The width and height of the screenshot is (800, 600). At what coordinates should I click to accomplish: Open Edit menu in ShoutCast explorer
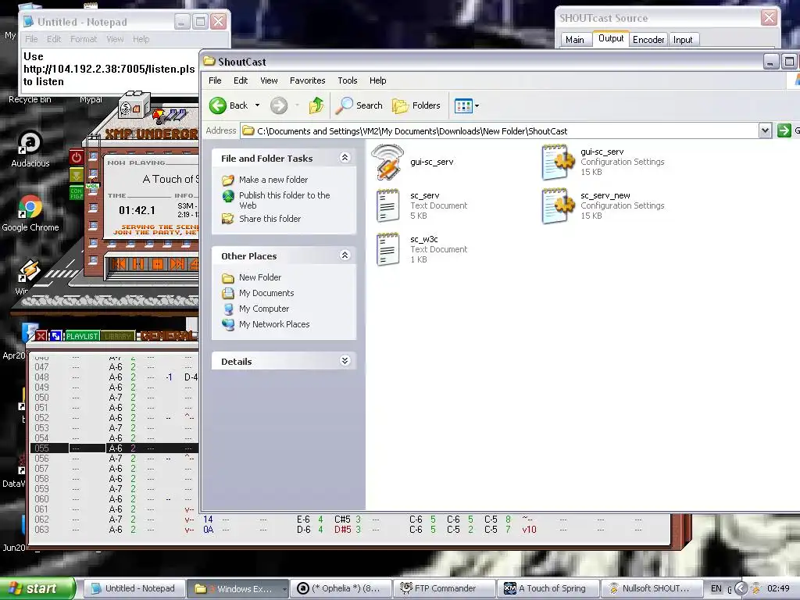click(241, 80)
